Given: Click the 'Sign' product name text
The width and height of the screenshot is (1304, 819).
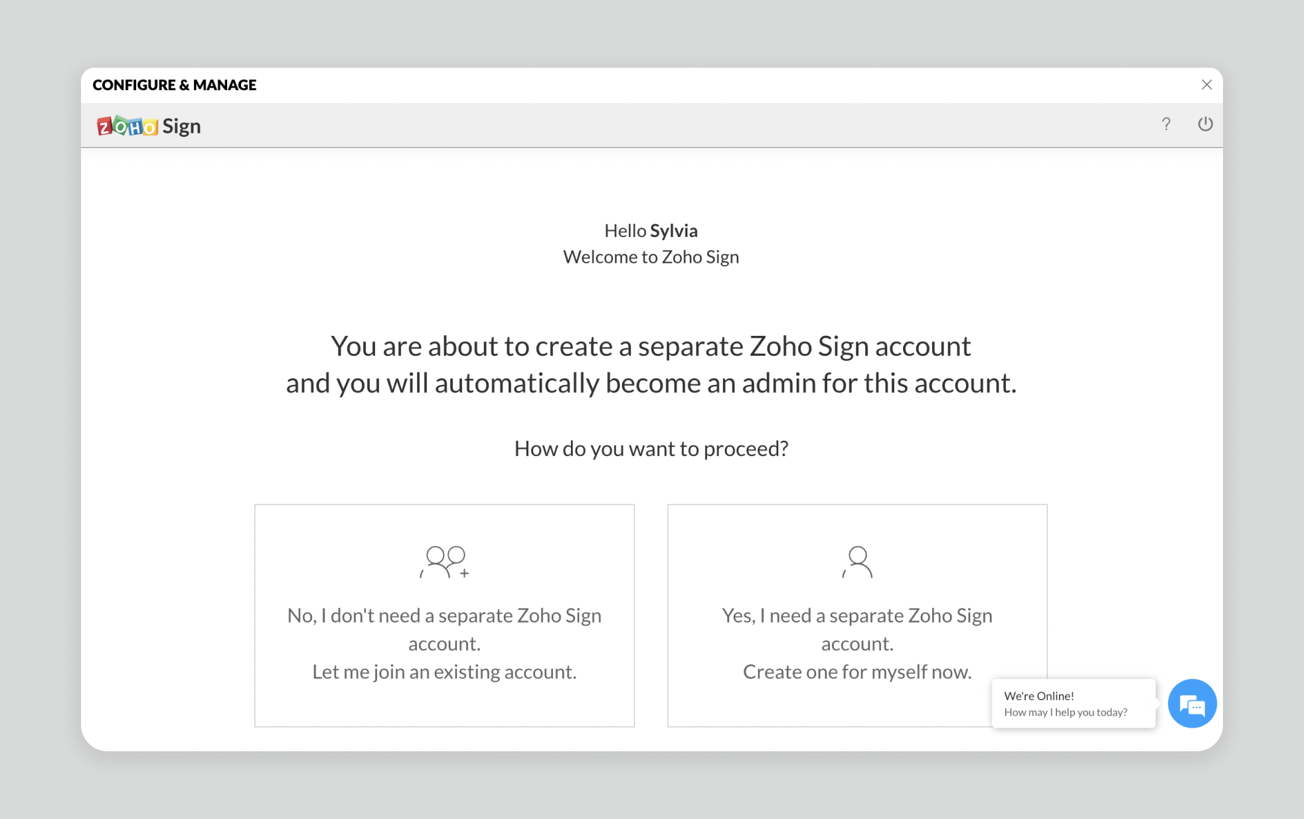Looking at the screenshot, I should click(181, 126).
